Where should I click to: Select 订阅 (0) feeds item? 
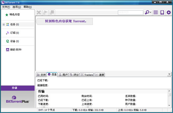pyautogui.click(x=15, y=33)
